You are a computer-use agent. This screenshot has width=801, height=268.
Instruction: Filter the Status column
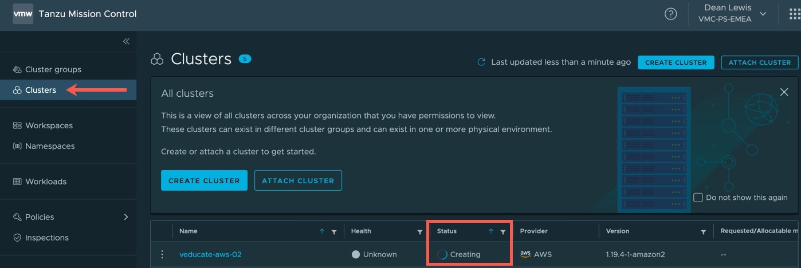pyautogui.click(x=503, y=232)
